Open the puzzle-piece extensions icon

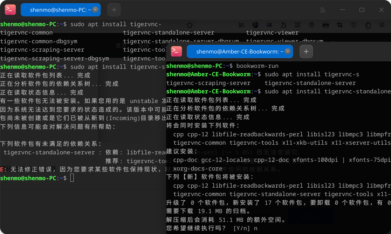(x=368, y=25)
